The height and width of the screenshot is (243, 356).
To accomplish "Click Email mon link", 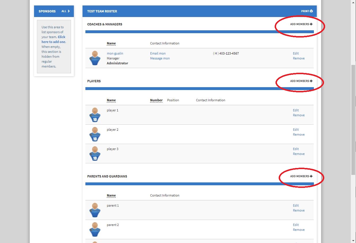I will (158, 53).
